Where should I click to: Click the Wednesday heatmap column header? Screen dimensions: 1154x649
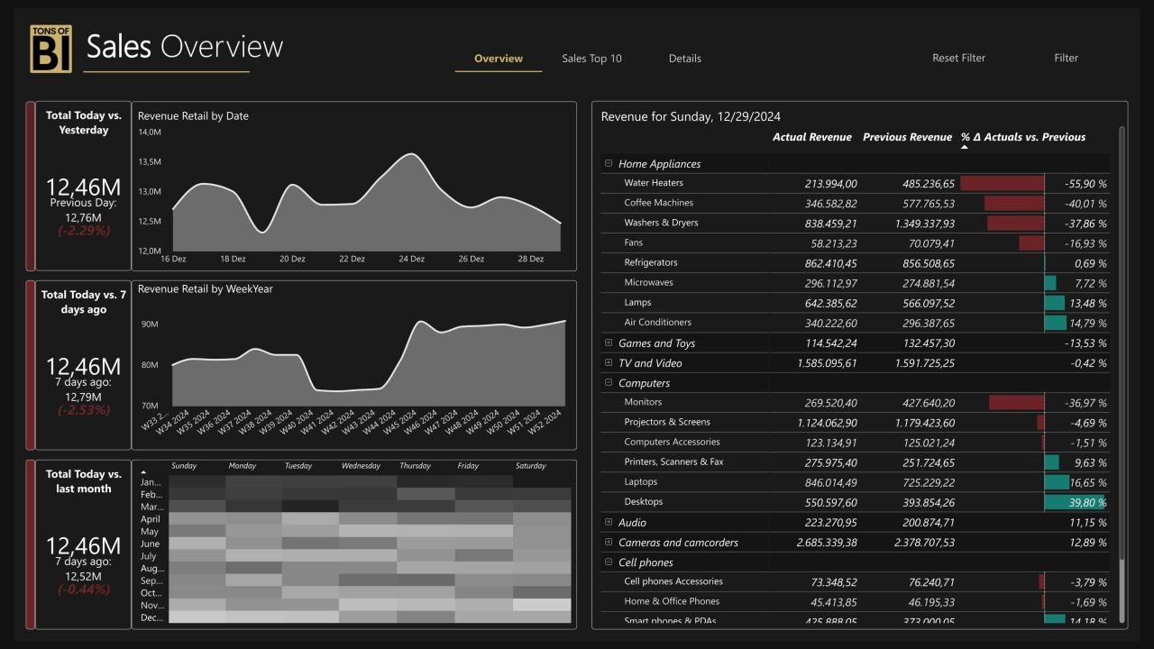(x=361, y=466)
